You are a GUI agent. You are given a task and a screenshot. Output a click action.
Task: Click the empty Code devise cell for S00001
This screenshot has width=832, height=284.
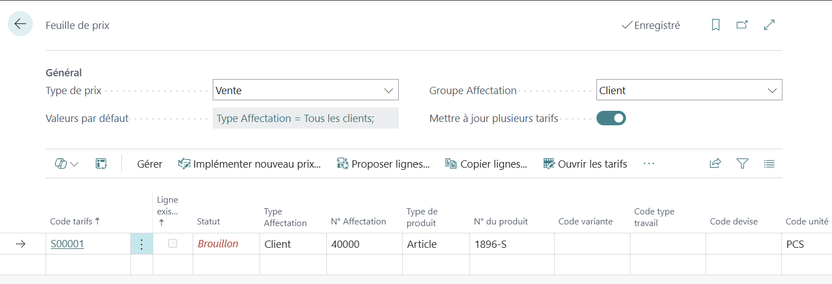[743, 244]
